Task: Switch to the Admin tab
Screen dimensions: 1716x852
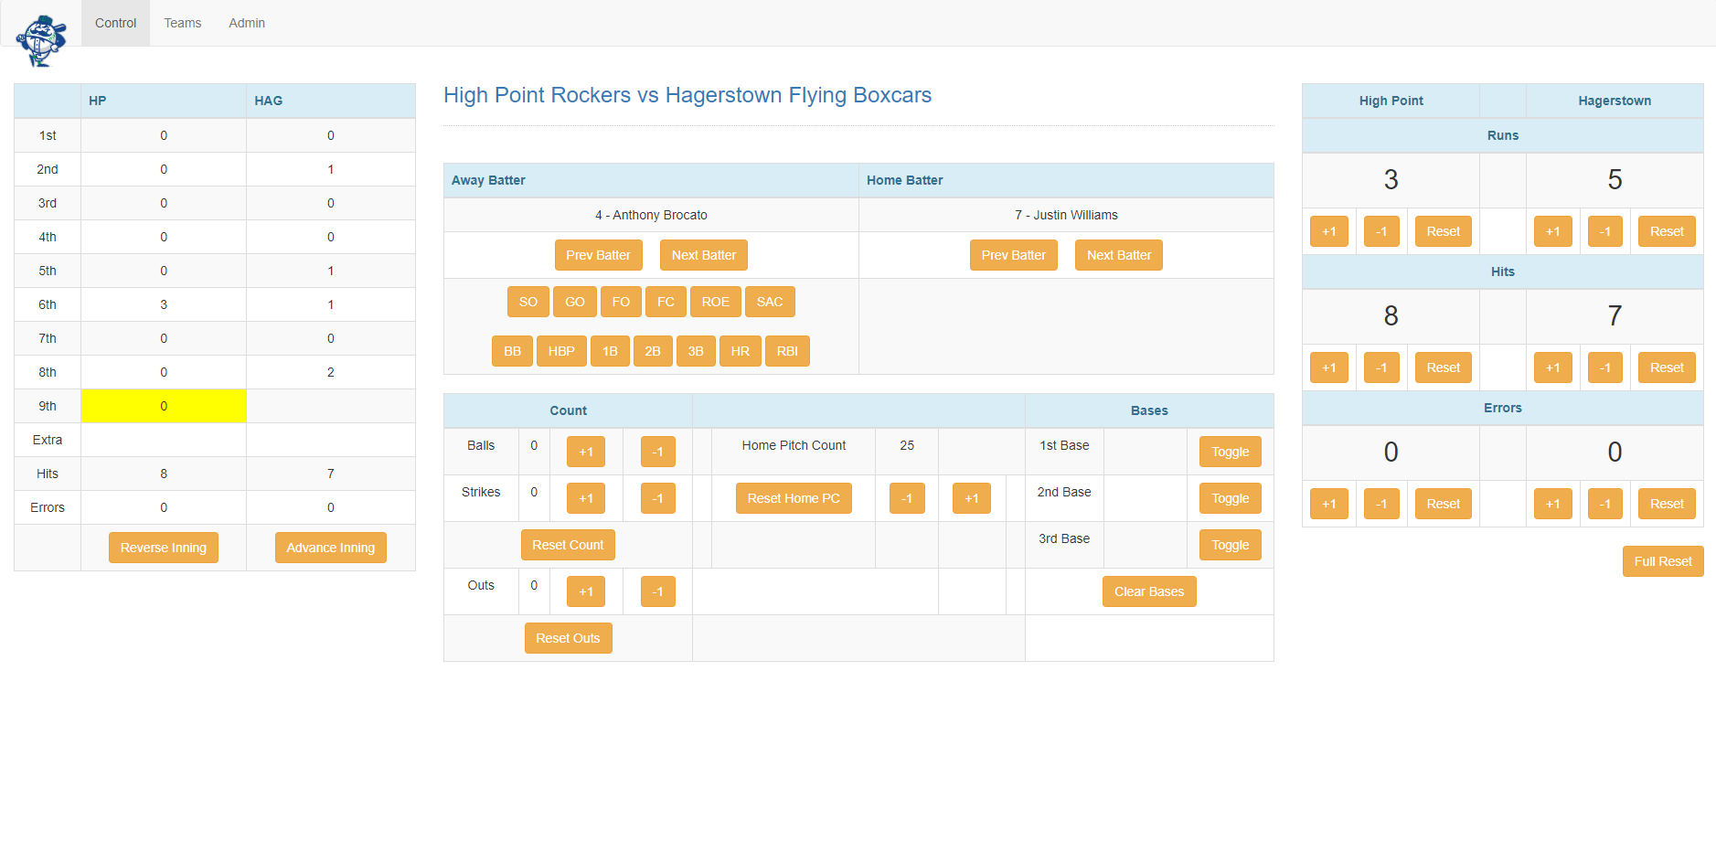Action: pos(247,23)
